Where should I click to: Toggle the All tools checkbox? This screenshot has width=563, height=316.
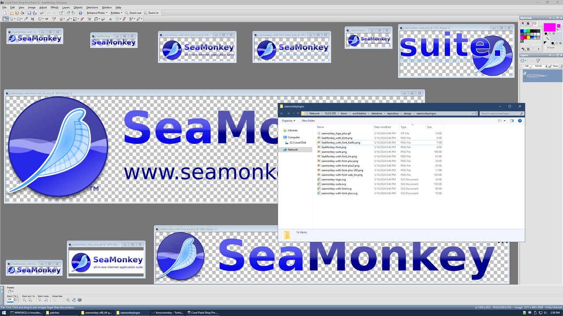545,47
